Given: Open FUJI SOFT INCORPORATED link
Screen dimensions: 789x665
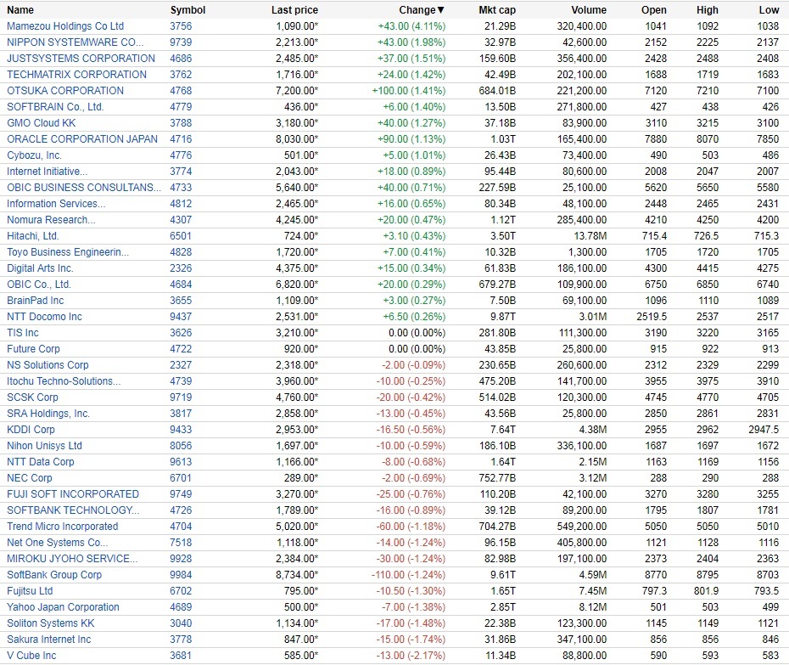Looking at the screenshot, I should click(x=73, y=493).
